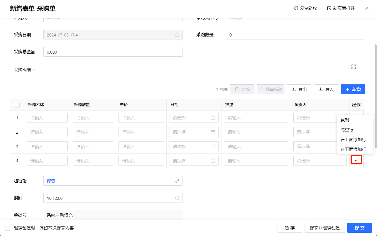Click row 3 日期 select field
377x236 pixels.
194,146
